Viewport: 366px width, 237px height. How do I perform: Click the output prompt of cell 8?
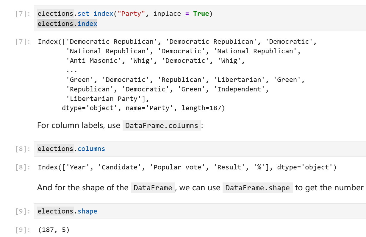pyautogui.click(x=22, y=167)
